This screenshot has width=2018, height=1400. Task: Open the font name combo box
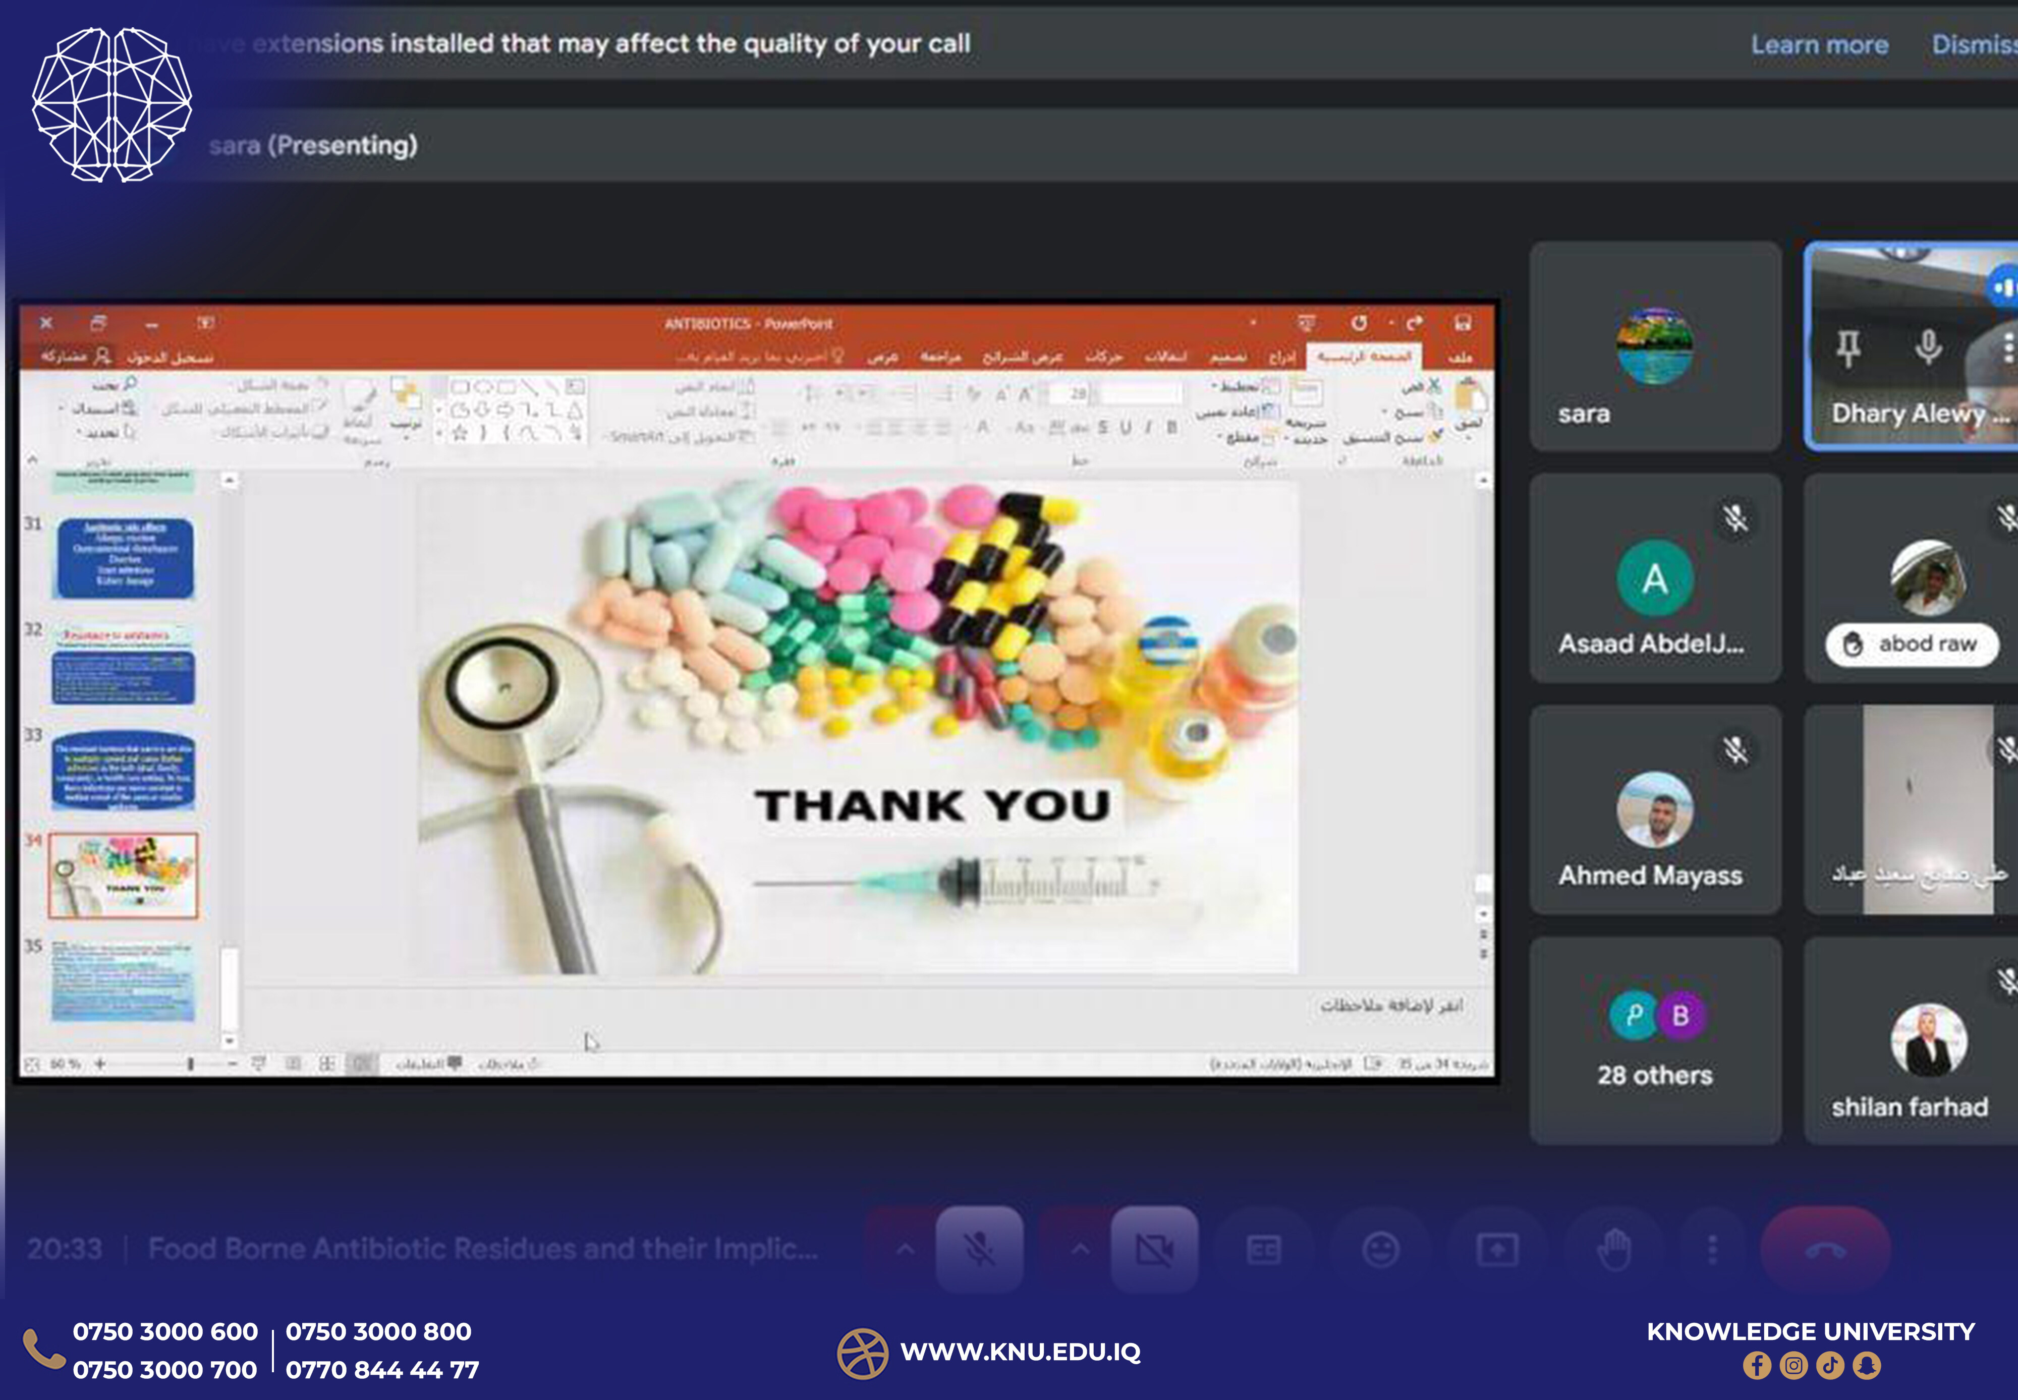click(1141, 394)
